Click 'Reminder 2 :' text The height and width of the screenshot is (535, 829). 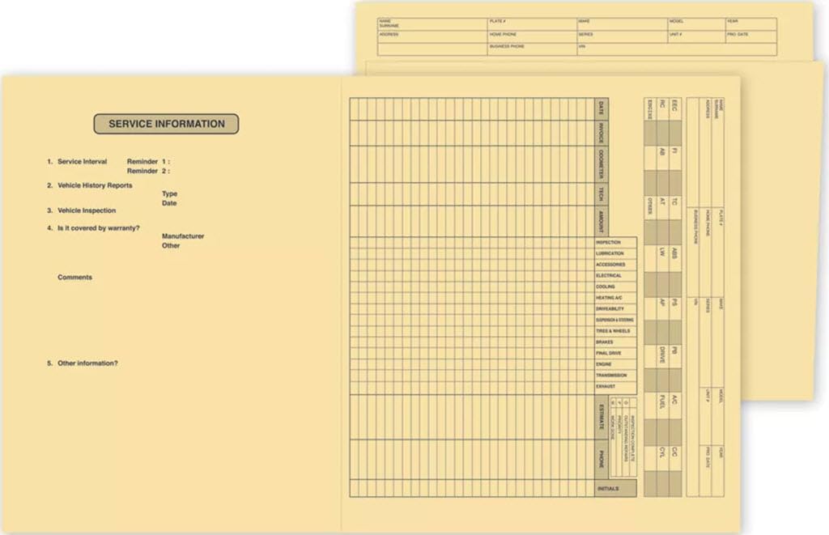point(149,171)
